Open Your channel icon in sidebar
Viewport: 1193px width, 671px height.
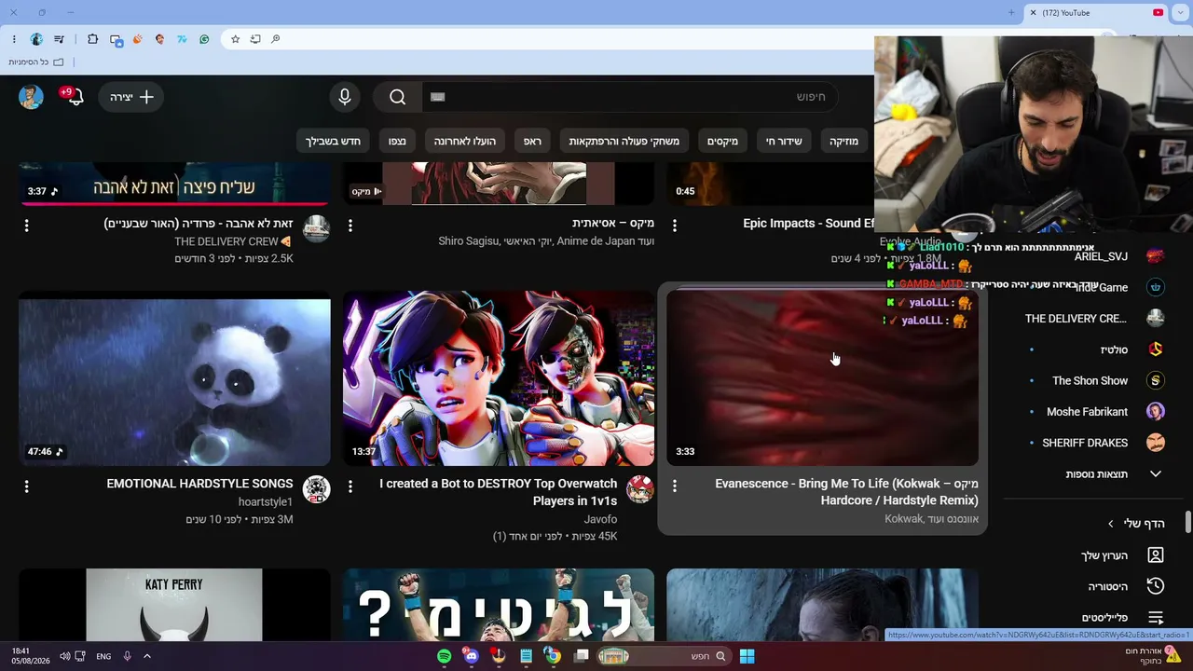1156,555
